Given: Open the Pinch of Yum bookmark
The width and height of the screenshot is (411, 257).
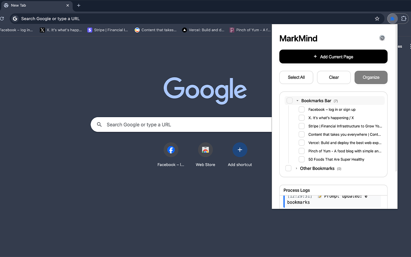Looking at the screenshot, I should 250,30.
